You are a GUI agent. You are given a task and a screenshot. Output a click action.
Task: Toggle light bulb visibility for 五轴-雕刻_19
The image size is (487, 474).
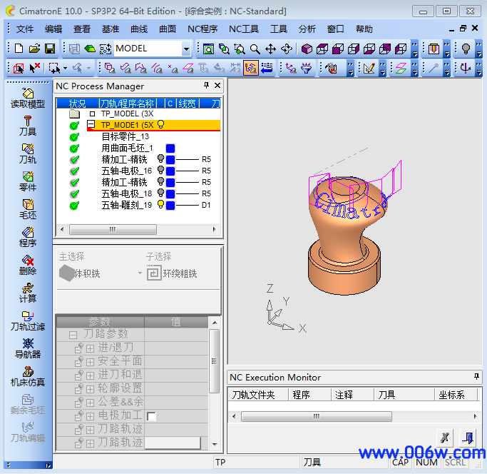click(x=161, y=205)
